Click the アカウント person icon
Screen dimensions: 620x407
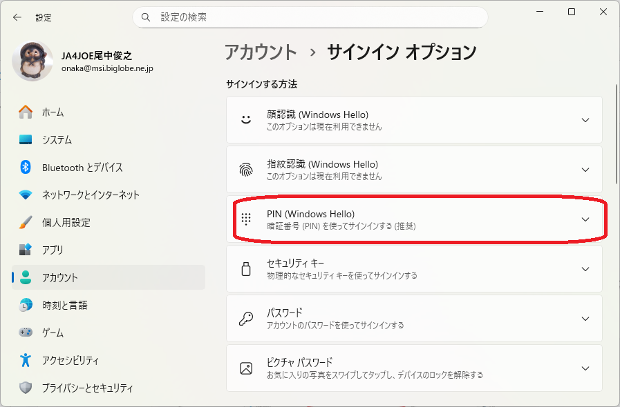tap(26, 277)
